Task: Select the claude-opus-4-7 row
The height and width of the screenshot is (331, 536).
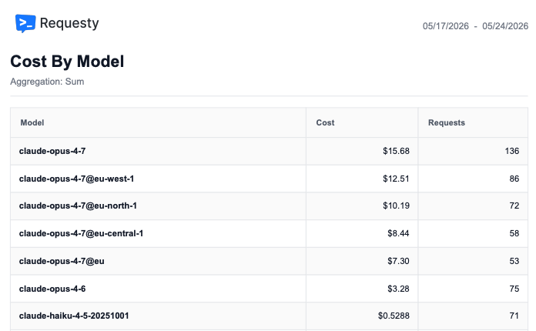Action: [x=269, y=151]
